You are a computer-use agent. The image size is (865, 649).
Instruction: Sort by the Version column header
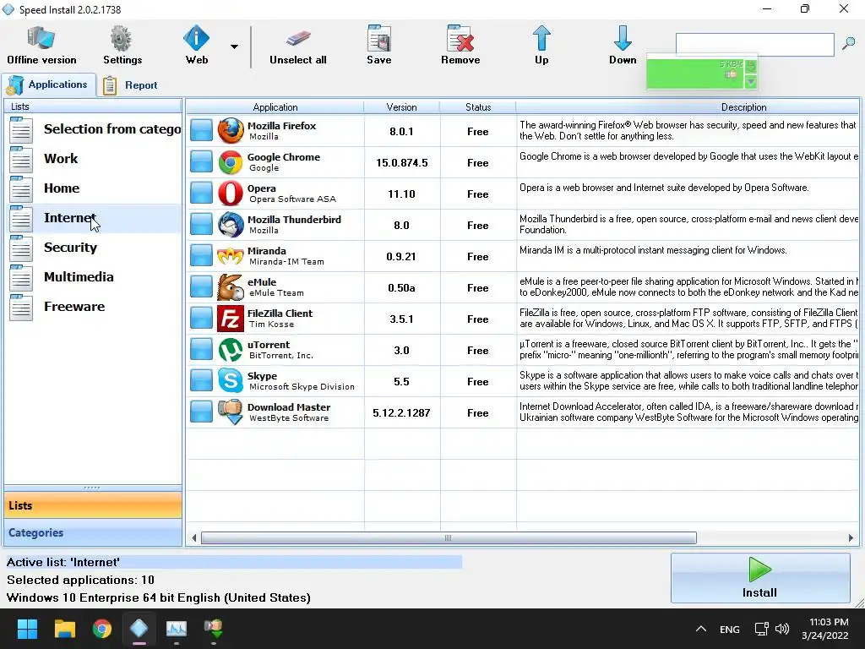(x=401, y=107)
